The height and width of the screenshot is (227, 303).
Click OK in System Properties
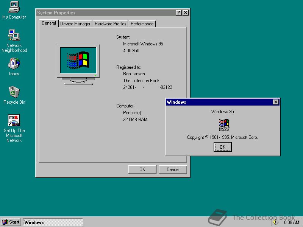(x=142, y=169)
